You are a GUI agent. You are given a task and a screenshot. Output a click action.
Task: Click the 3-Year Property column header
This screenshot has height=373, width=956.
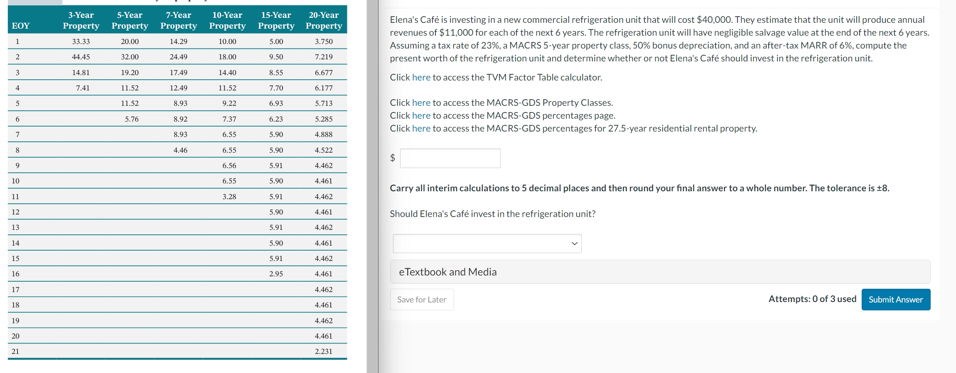coord(81,20)
